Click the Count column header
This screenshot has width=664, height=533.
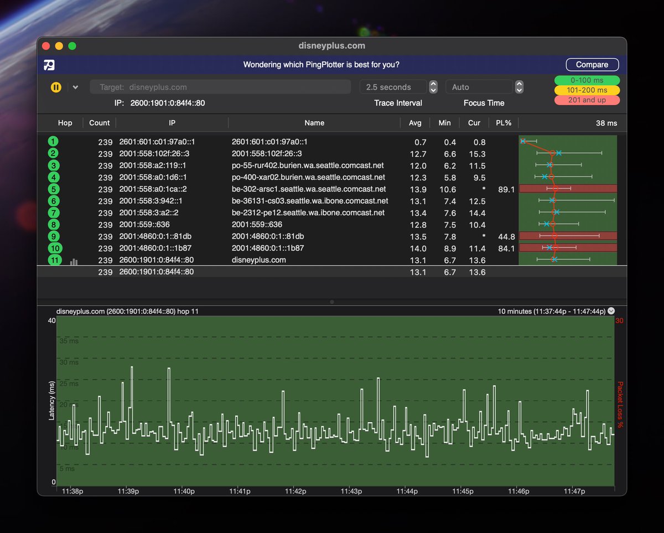[100, 123]
